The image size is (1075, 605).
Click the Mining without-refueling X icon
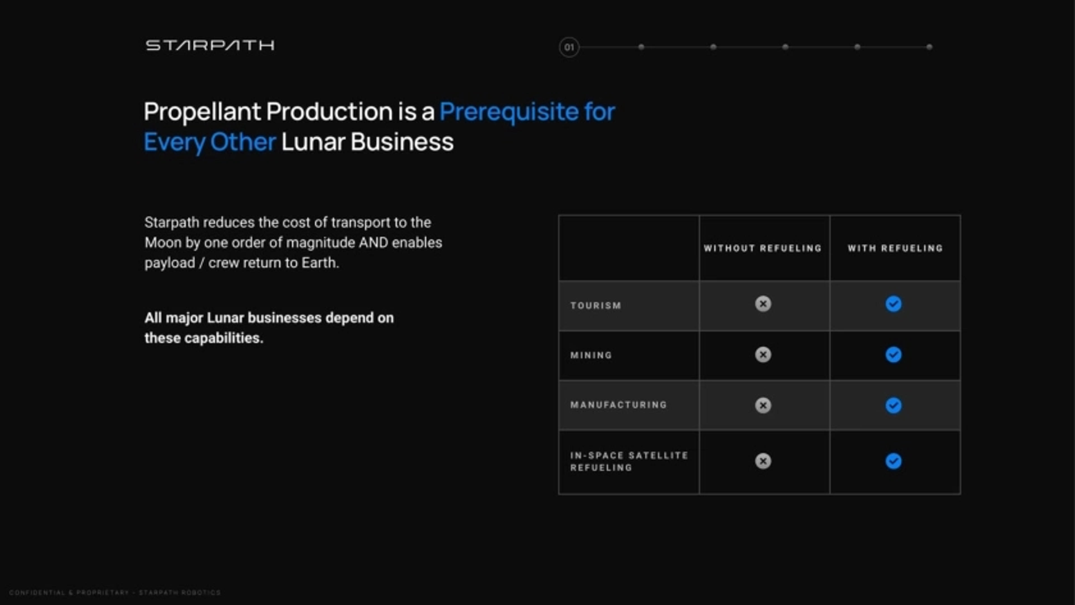pos(763,355)
